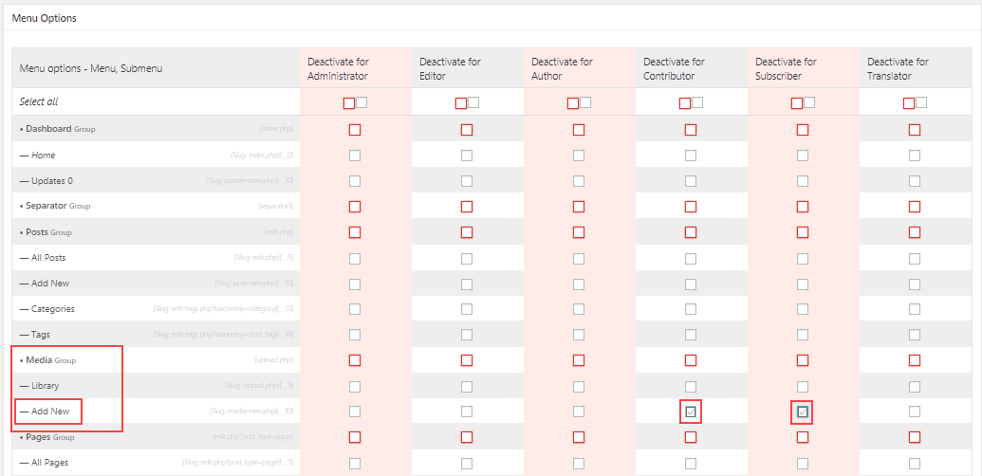Deactivate Categories for Contributor
Viewport: 982px width, 476px height.
pos(690,309)
